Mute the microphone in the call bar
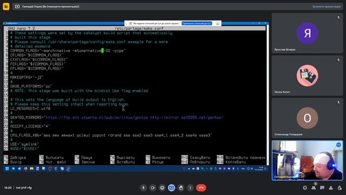The width and height of the screenshot is (346, 195). point(143,188)
